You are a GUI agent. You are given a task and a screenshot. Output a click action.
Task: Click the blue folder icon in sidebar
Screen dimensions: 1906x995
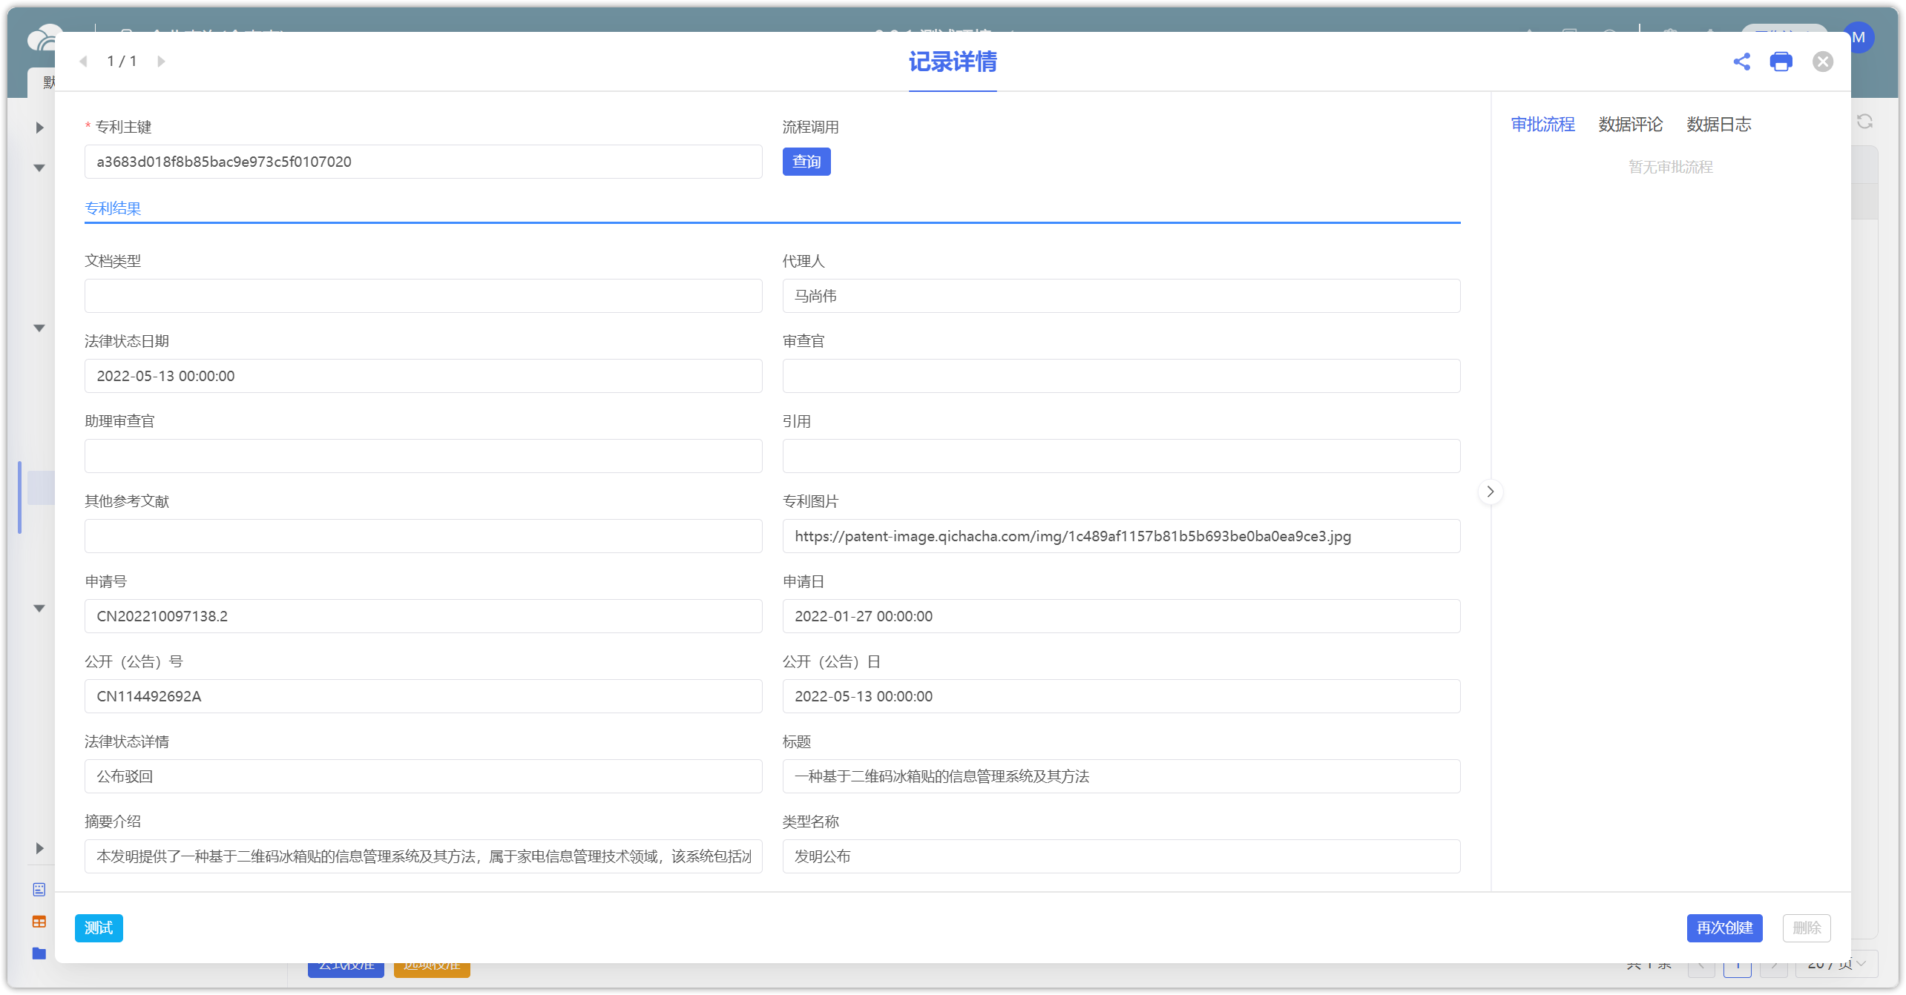point(39,953)
